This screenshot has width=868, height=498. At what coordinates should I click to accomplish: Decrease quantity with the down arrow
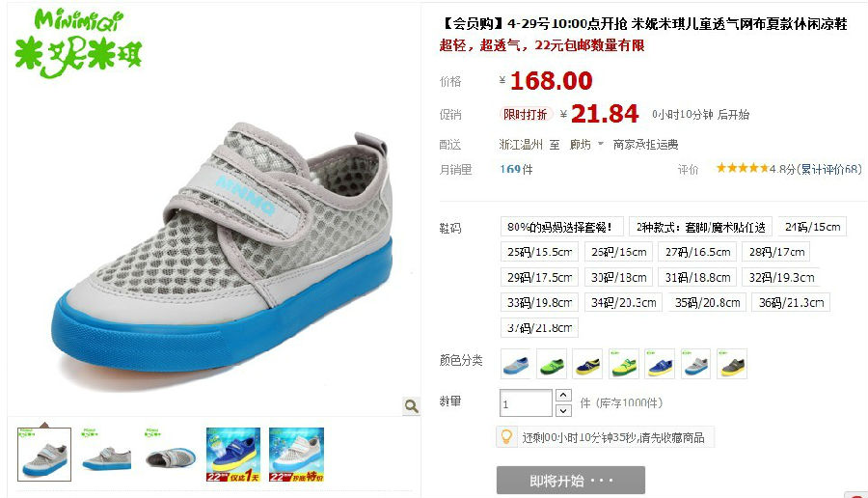(563, 410)
